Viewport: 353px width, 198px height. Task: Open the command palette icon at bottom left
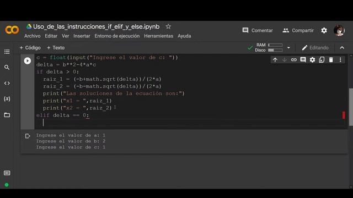click(7, 173)
